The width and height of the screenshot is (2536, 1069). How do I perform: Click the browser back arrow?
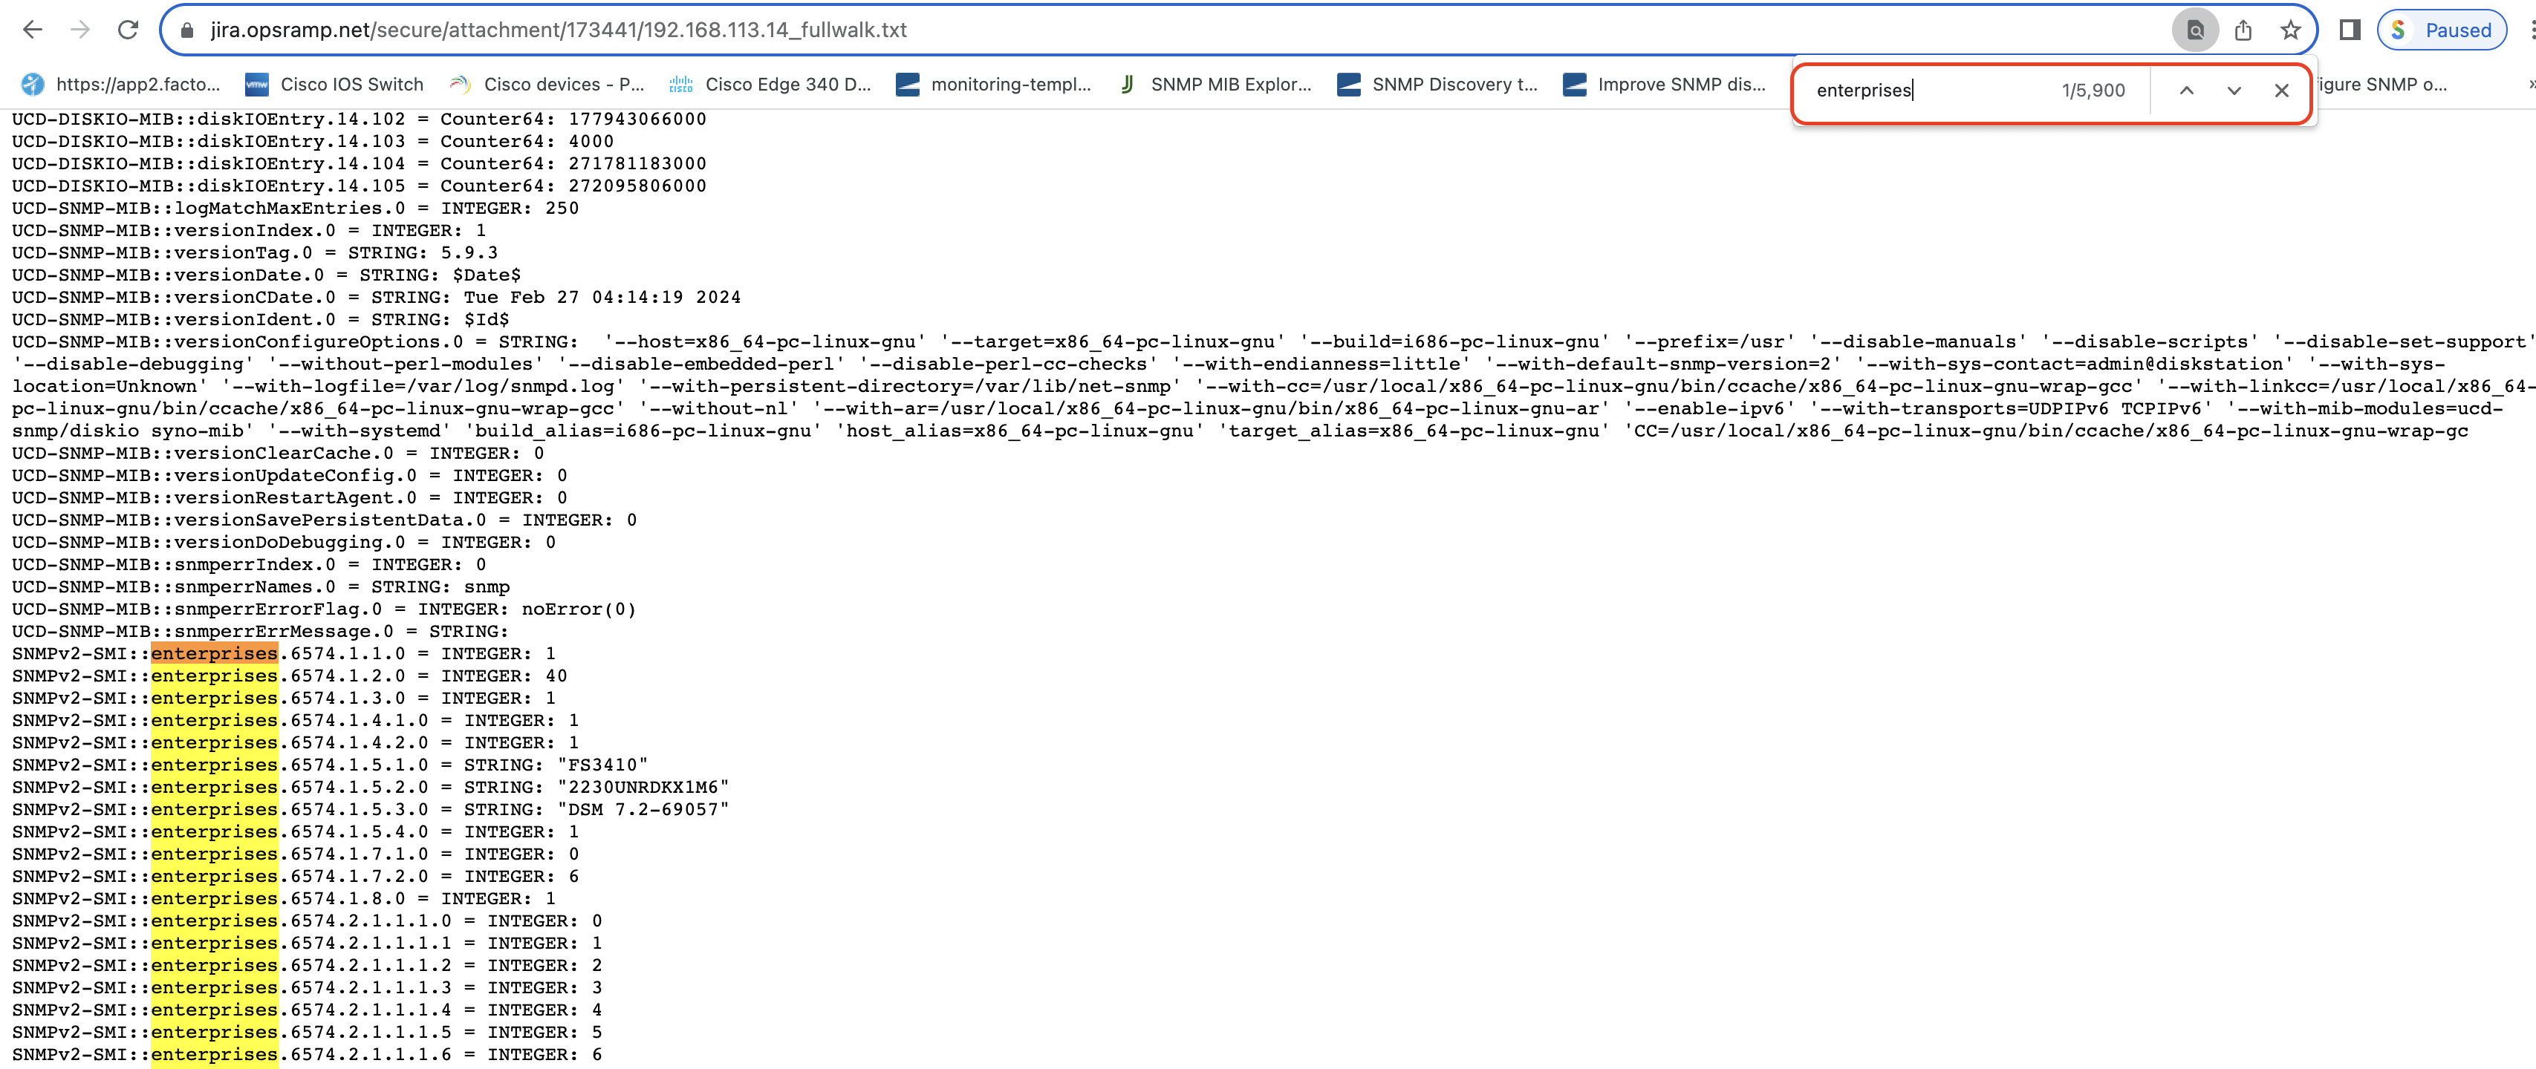[x=33, y=30]
